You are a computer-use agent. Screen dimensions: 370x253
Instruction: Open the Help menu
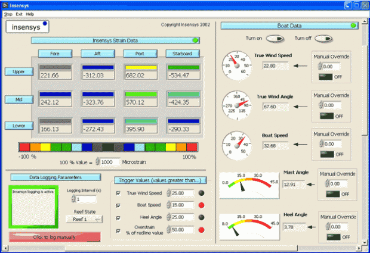tap(30, 14)
